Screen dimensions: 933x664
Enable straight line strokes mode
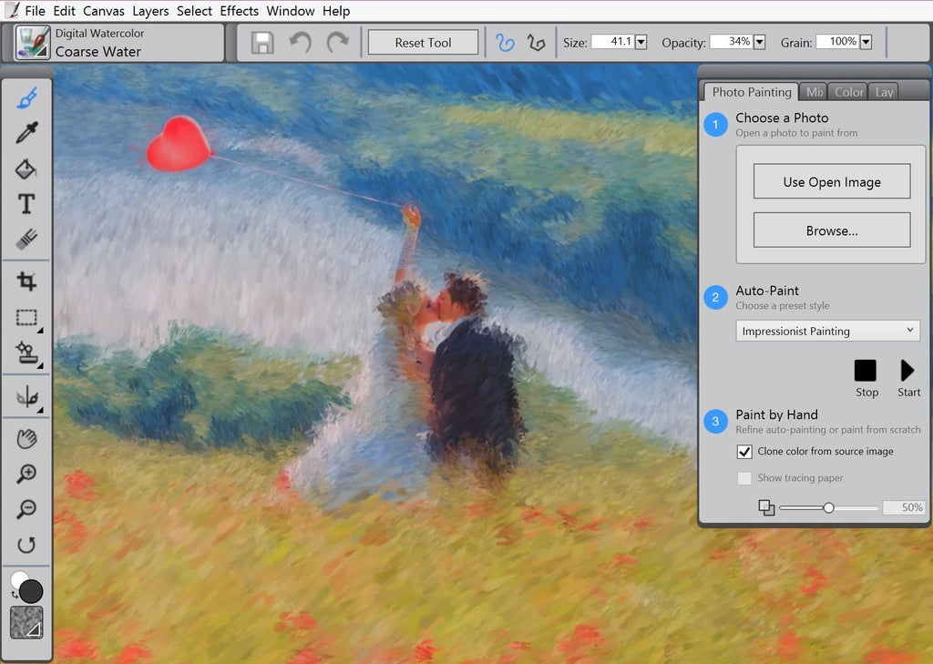[x=536, y=43]
